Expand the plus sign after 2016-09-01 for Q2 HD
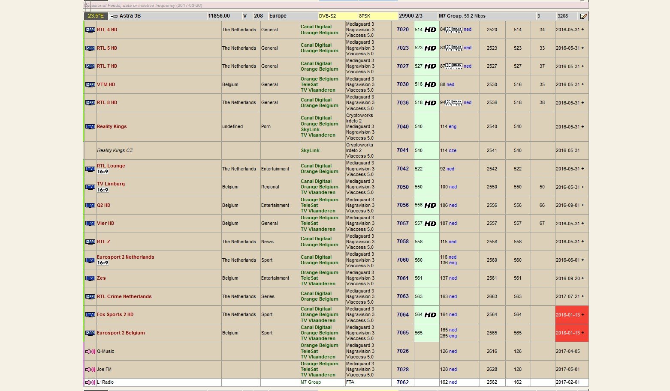670x391 pixels. (x=582, y=206)
